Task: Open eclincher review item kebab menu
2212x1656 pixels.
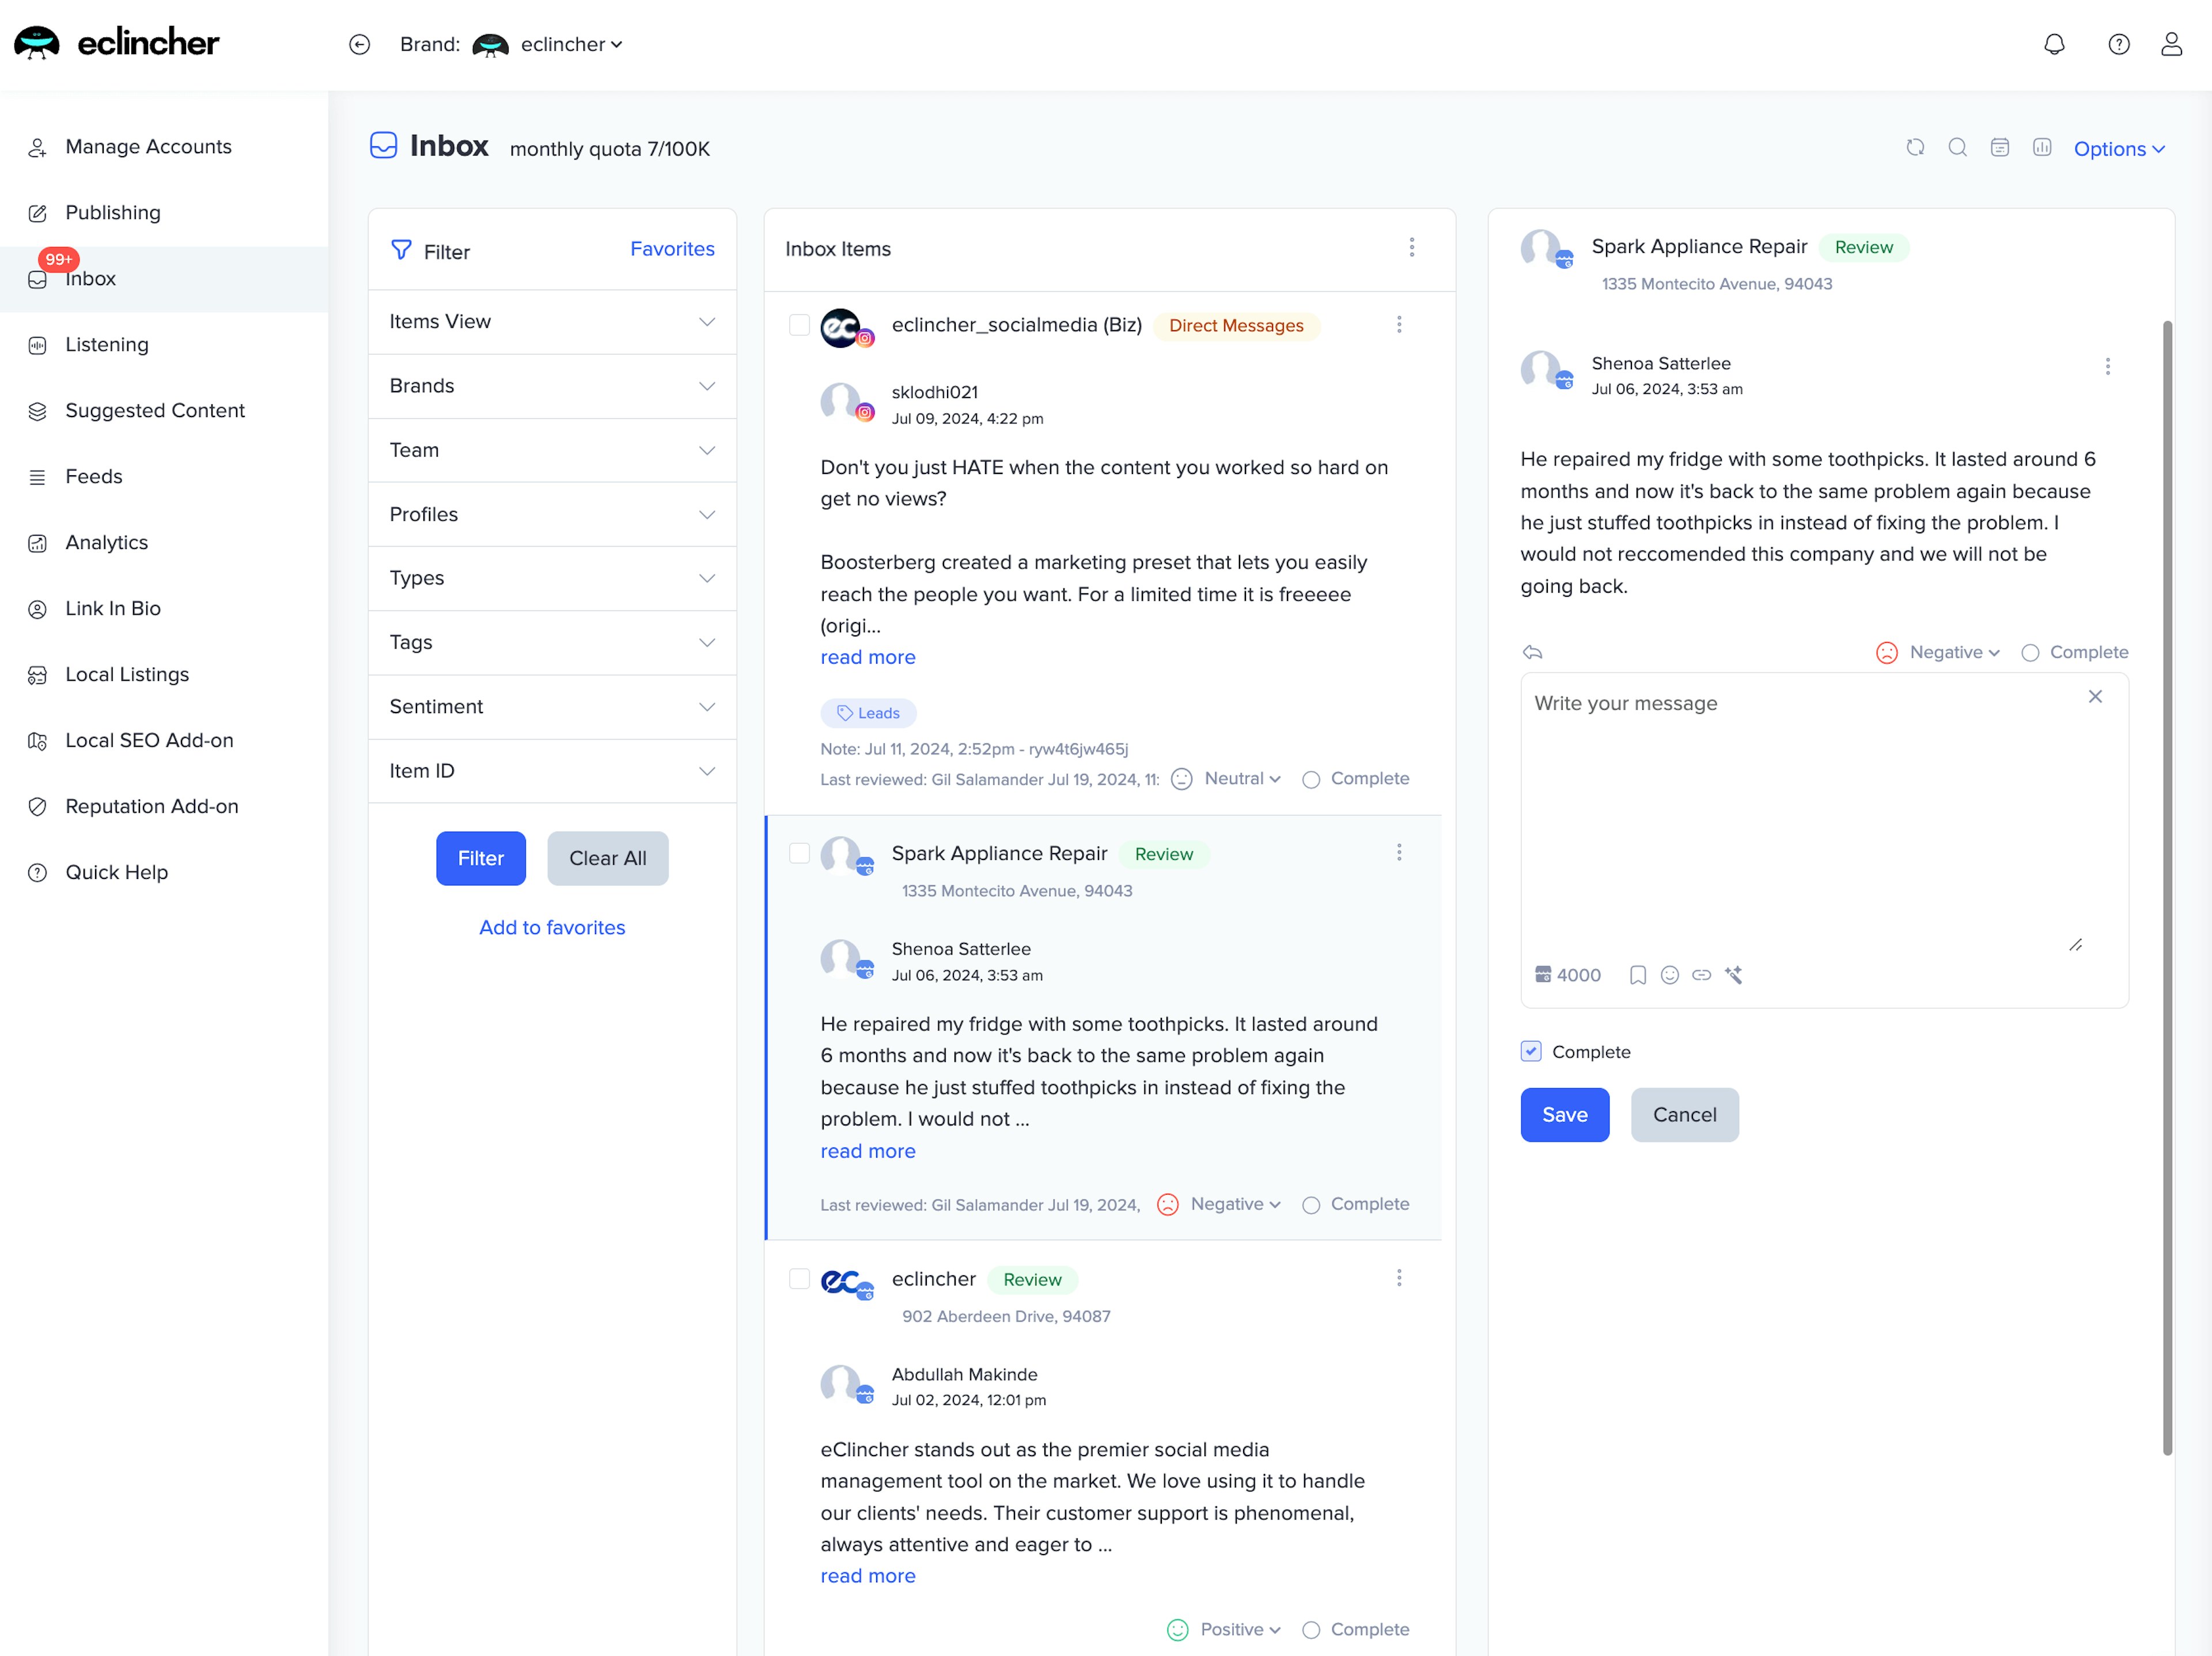Action: pyautogui.click(x=1399, y=1278)
